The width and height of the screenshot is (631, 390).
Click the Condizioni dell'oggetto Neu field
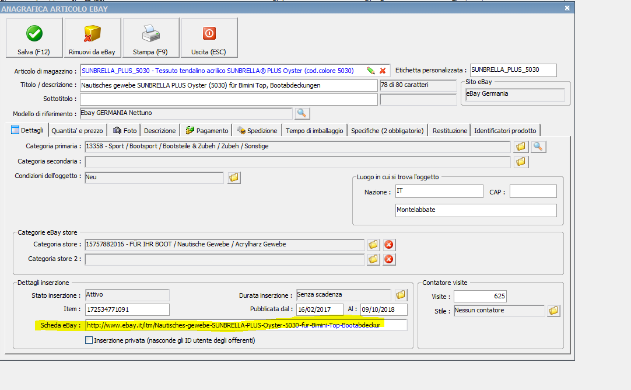tap(154, 177)
